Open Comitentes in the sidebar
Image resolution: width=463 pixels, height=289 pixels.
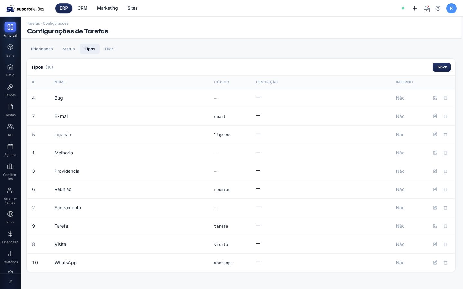tap(10, 172)
